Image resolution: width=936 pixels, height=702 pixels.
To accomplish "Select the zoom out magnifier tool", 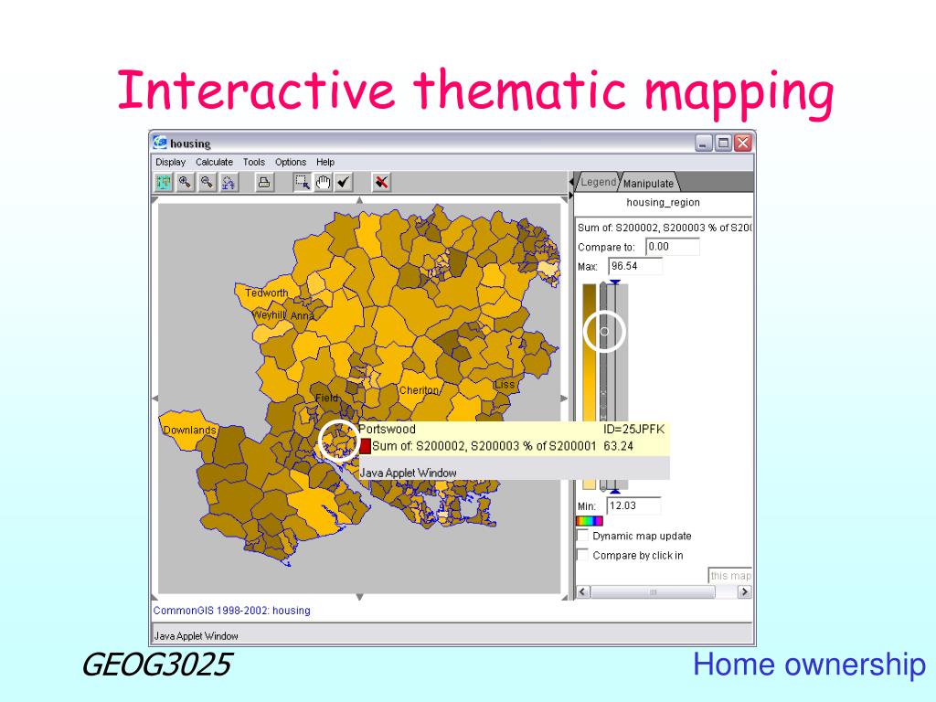I will pyautogui.click(x=207, y=182).
